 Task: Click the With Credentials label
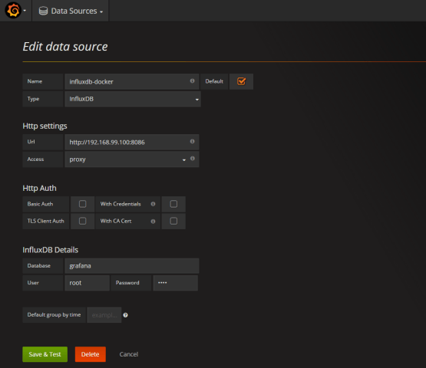pos(121,204)
